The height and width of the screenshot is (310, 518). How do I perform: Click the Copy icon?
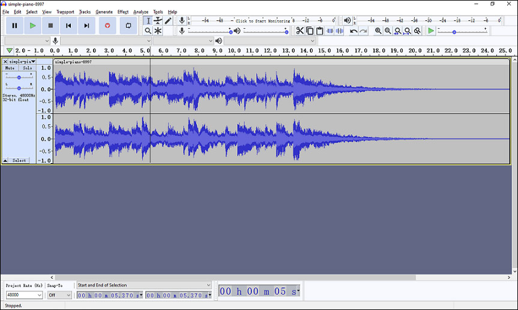[310, 31]
